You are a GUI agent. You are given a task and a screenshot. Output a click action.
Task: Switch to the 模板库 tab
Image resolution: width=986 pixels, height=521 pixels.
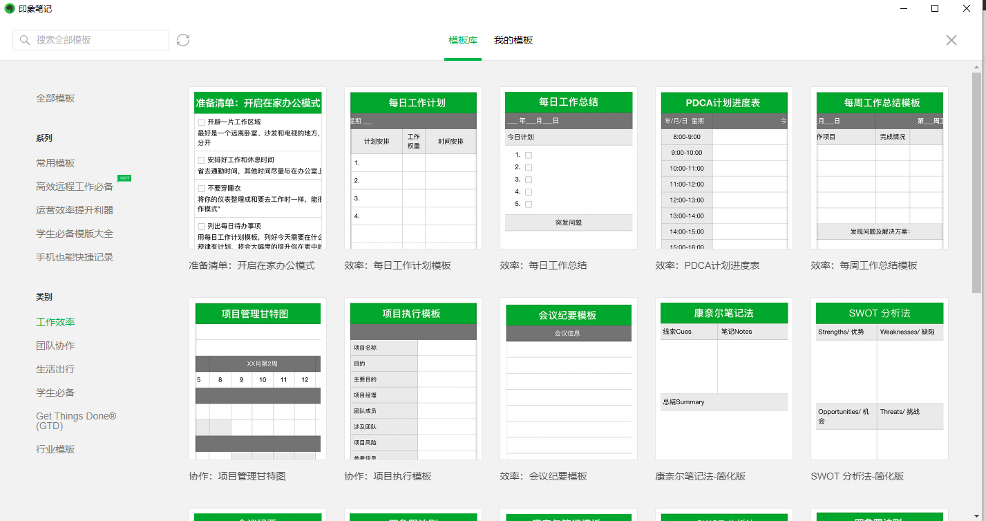(x=463, y=40)
